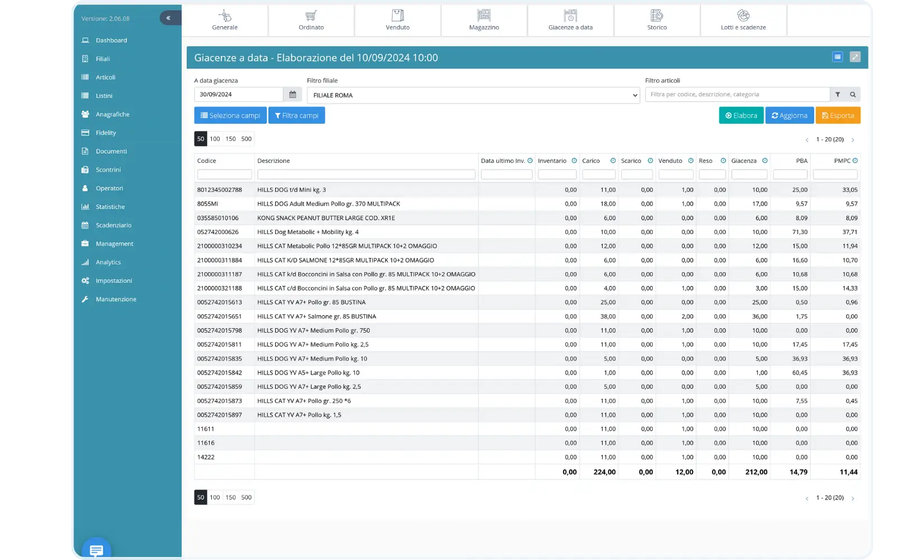Select row code 8012345002788
Image resolution: width=897 pixels, height=560 pixels.
pyautogui.click(x=527, y=190)
